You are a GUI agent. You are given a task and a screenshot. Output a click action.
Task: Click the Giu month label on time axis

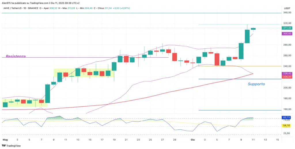coord(193,139)
